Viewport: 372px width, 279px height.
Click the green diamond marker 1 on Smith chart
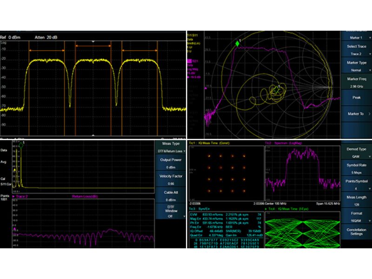point(238,43)
